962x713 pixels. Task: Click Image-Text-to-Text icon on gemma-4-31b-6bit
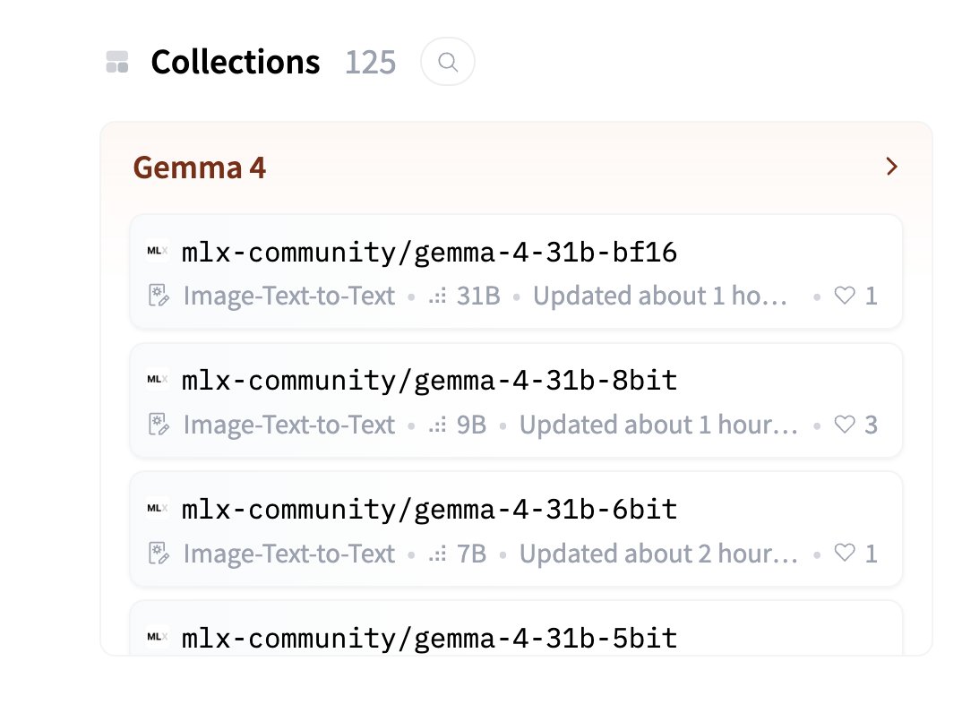[x=159, y=554]
